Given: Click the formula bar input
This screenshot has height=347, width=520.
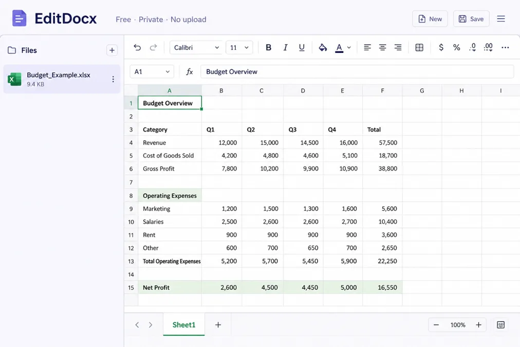Looking at the screenshot, I should (357, 71).
